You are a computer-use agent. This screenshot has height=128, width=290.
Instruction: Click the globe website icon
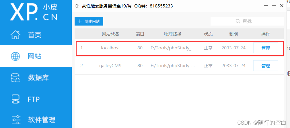15,56
